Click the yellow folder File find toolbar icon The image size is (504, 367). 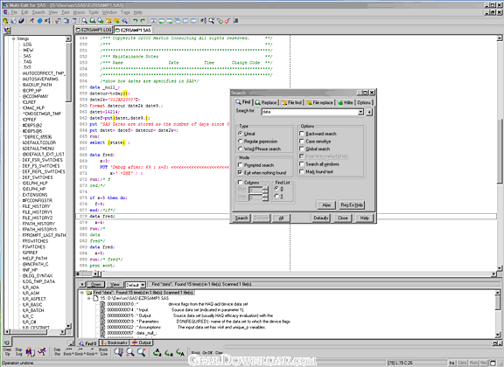coord(108,21)
